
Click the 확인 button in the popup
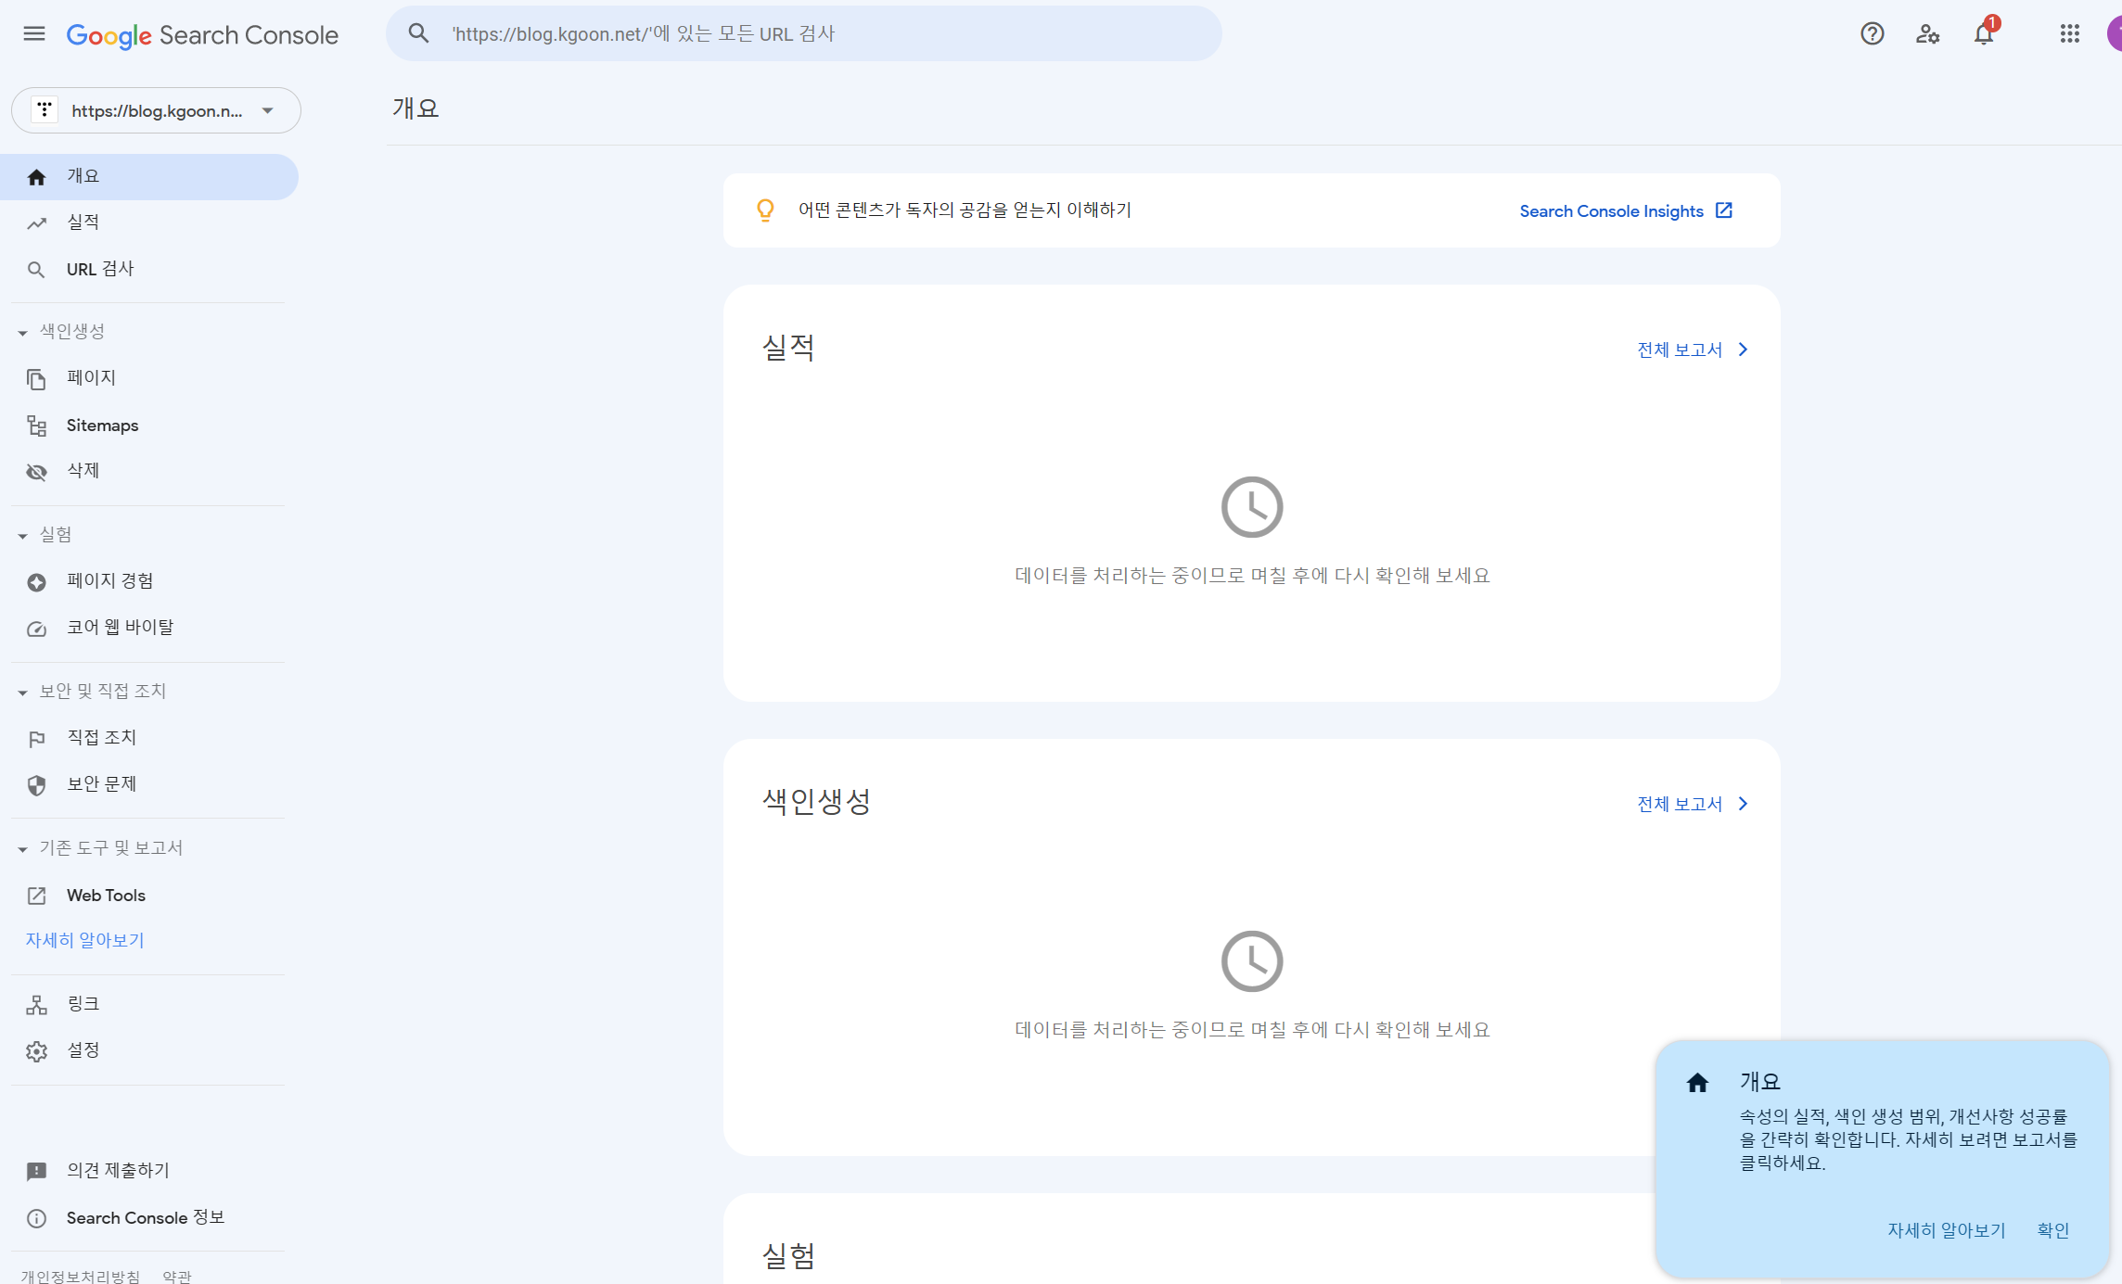click(x=2052, y=1230)
